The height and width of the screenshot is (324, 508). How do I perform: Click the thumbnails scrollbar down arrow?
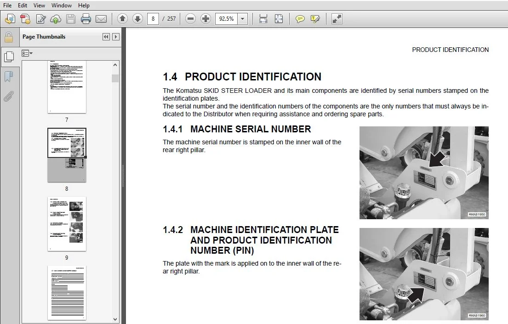[x=115, y=319]
